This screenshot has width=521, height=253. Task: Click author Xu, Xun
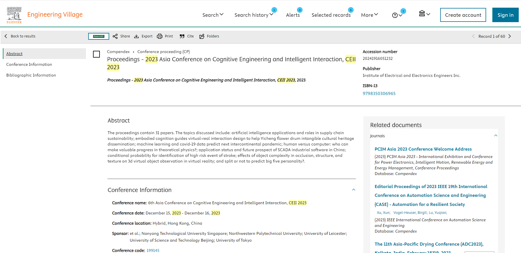coord(383,213)
